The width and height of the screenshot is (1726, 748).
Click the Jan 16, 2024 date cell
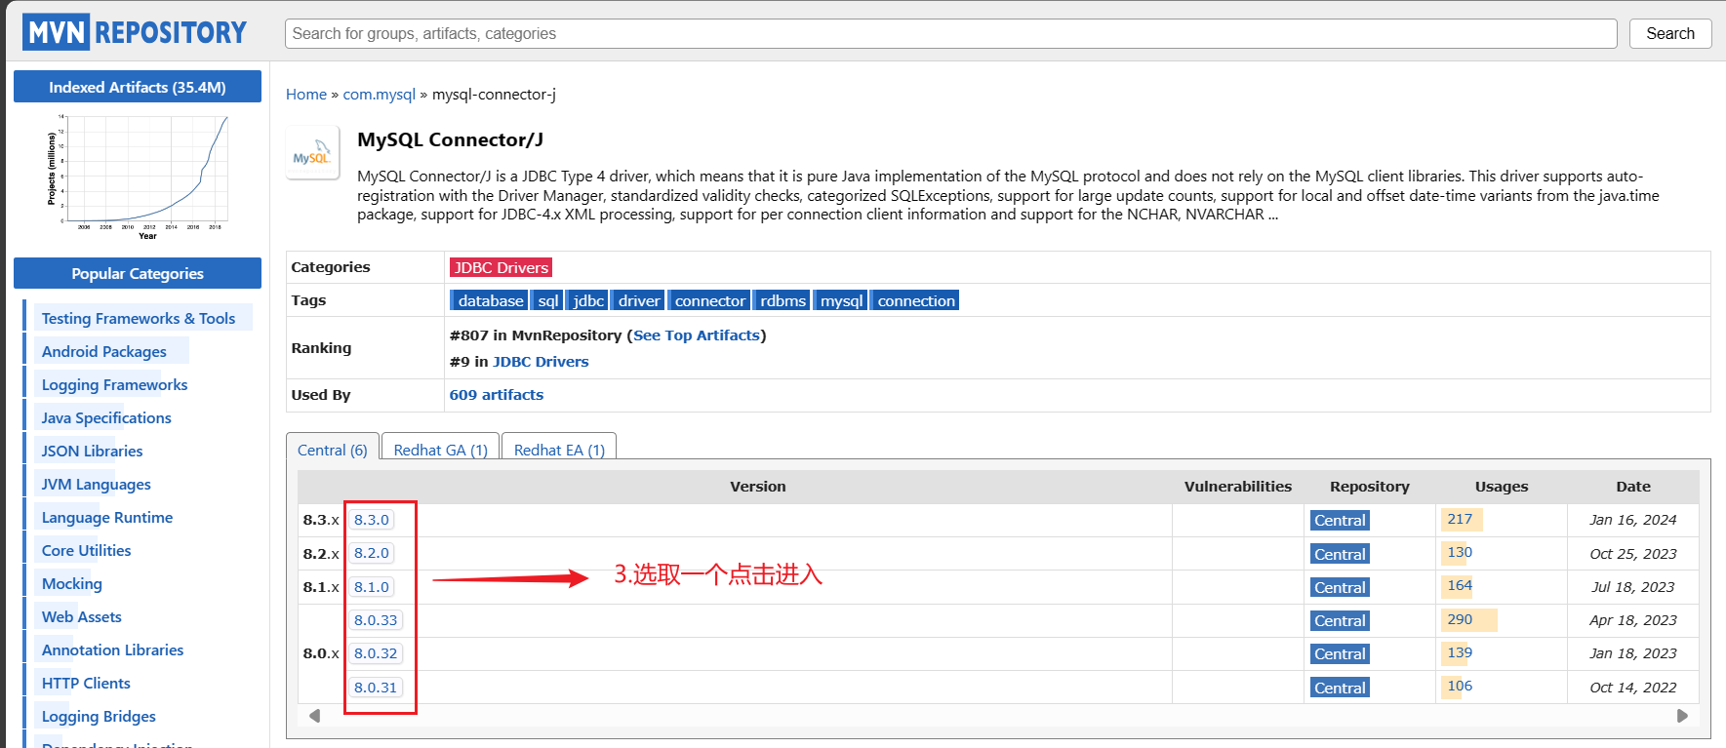tap(1632, 520)
